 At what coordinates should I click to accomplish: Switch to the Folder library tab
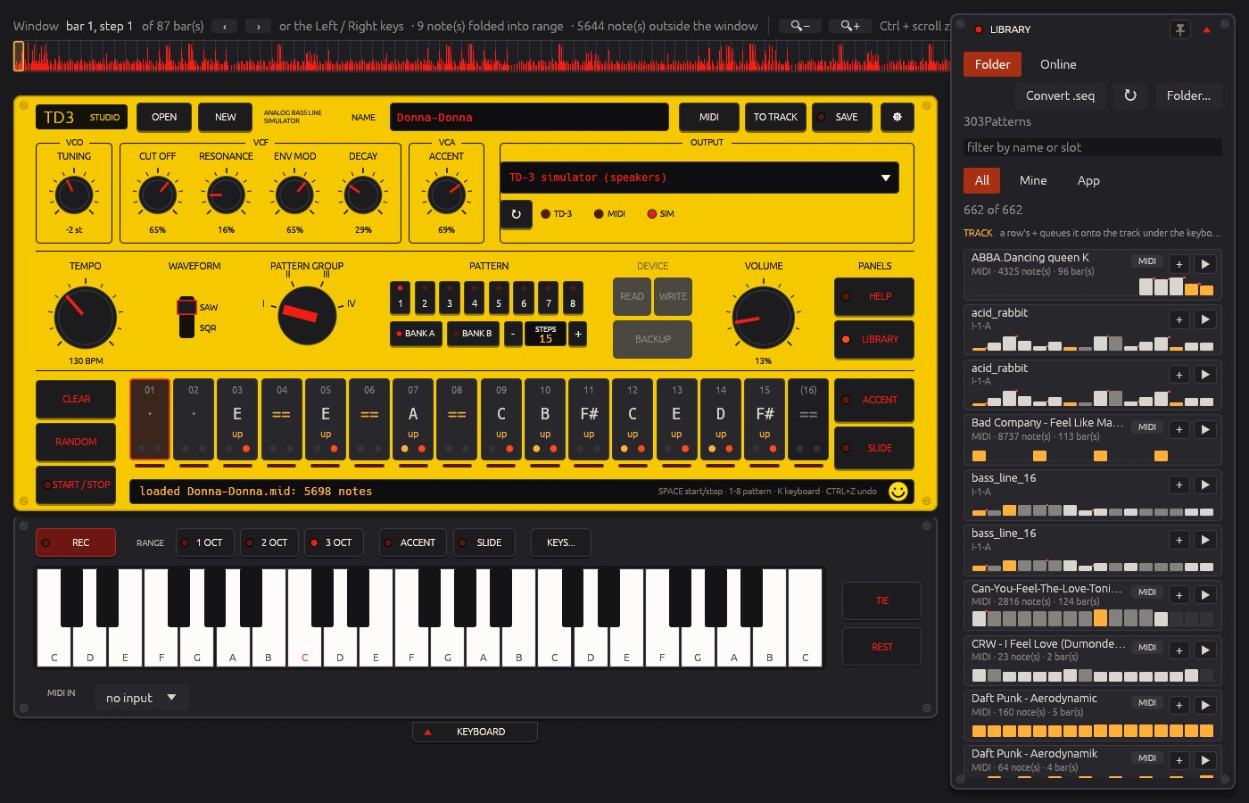point(992,64)
